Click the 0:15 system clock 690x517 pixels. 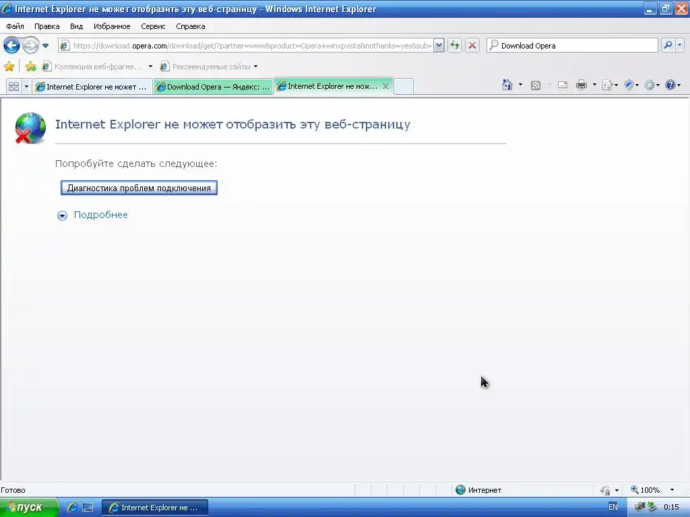tap(671, 508)
